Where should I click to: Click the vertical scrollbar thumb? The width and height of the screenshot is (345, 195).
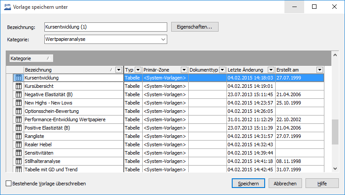point(335,132)
